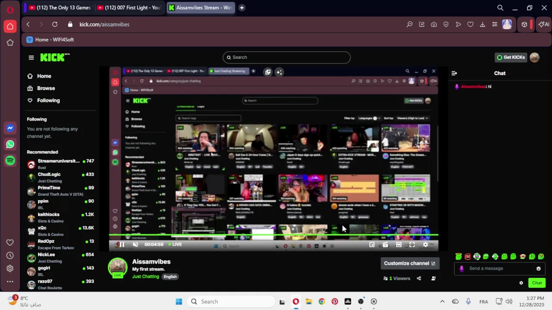This screenshot has height=310, width=552.
Task: Take a snapshot with camera icon
Action: click(x=434, y=25)
